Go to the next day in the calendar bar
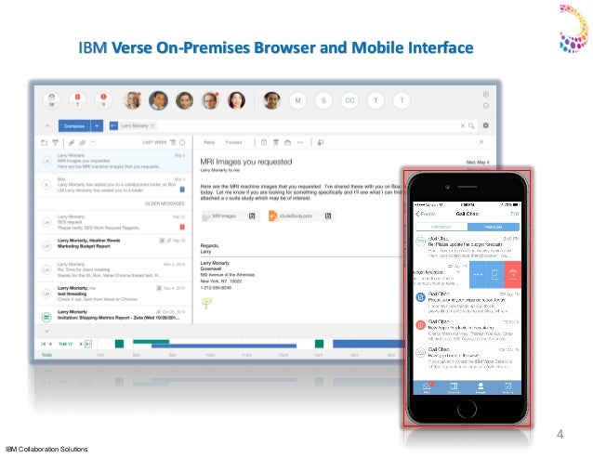Viewport: 593px width, 458px height. coord(81,344)
